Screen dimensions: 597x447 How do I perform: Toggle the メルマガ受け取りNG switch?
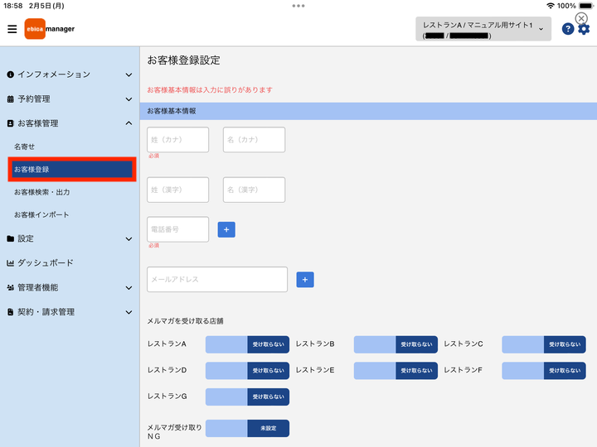coord(247,429)
